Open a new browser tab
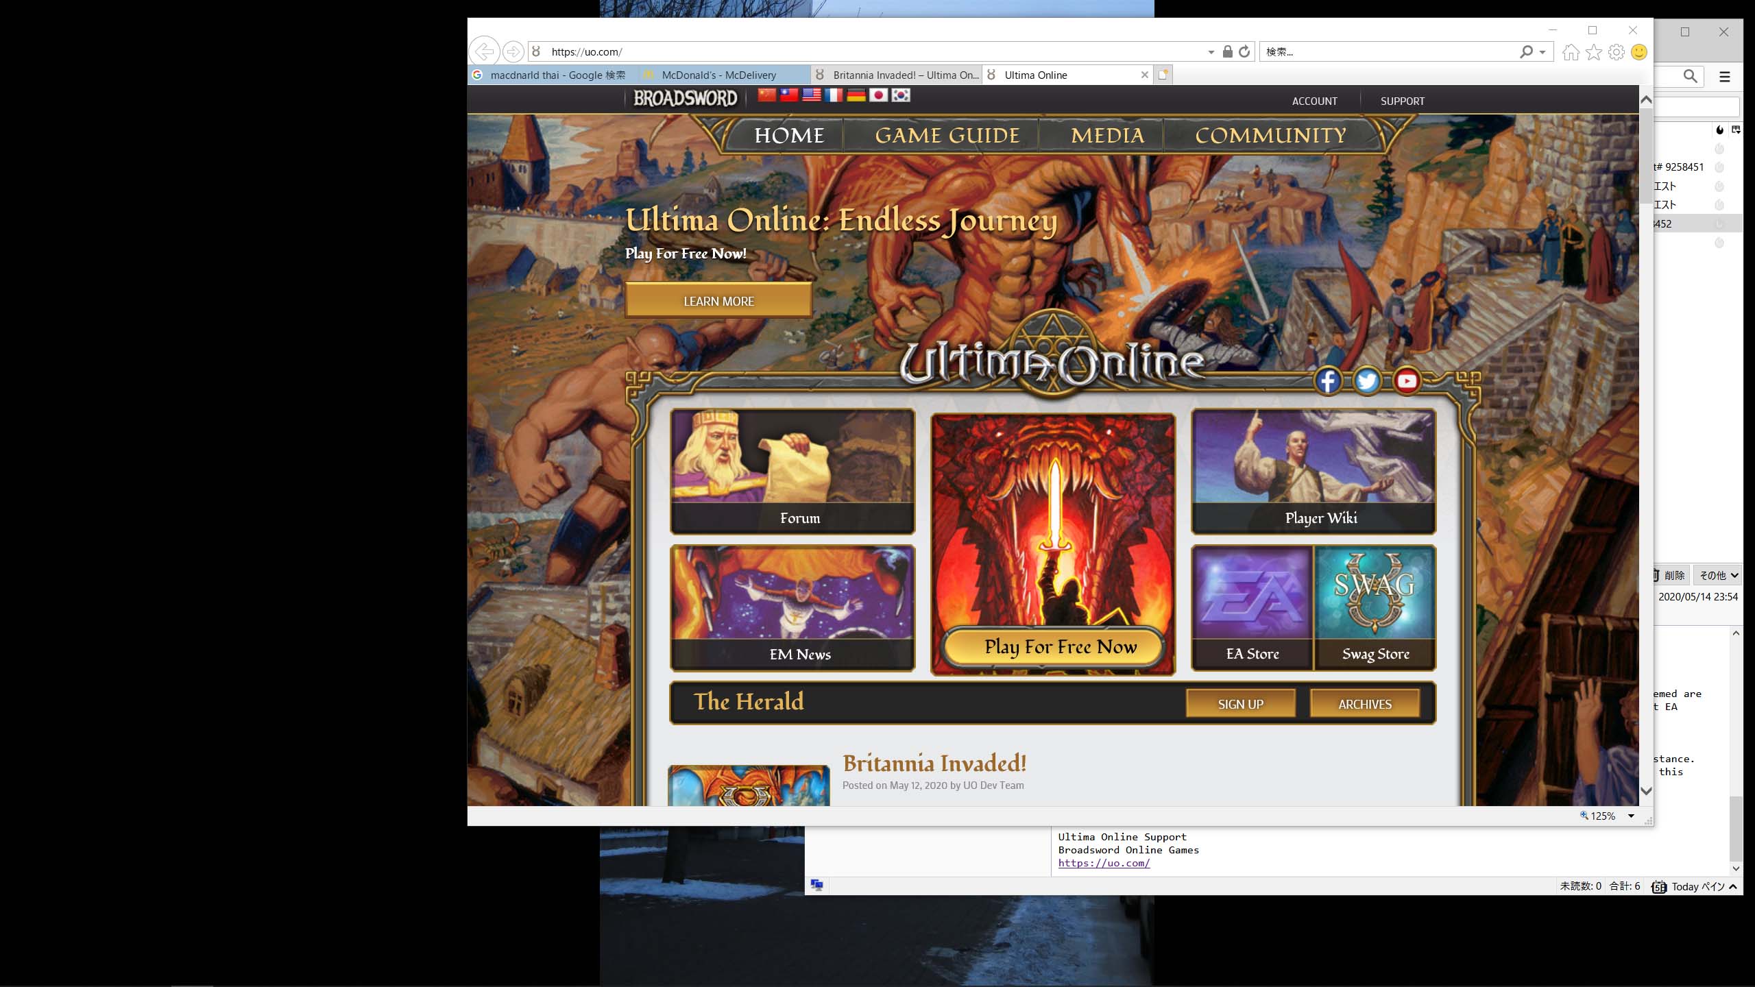Viewport: 1755px width, 987px height. (1163, 75)
